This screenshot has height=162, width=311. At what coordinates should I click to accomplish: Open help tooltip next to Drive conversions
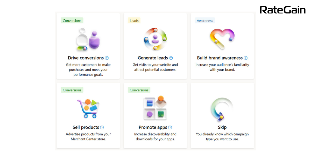point(107,58)
